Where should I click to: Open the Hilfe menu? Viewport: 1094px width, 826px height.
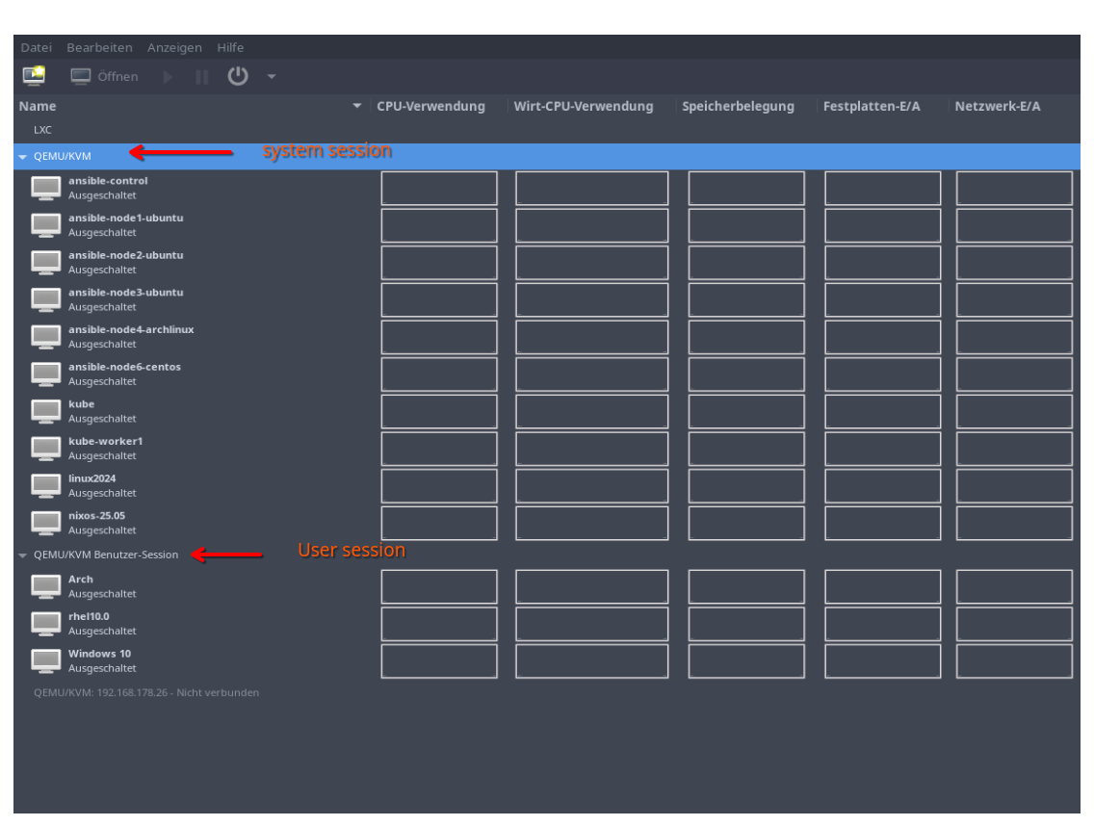pos(230,47)
